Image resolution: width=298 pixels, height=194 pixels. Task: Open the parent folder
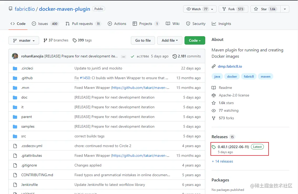[x=27, y=117]
